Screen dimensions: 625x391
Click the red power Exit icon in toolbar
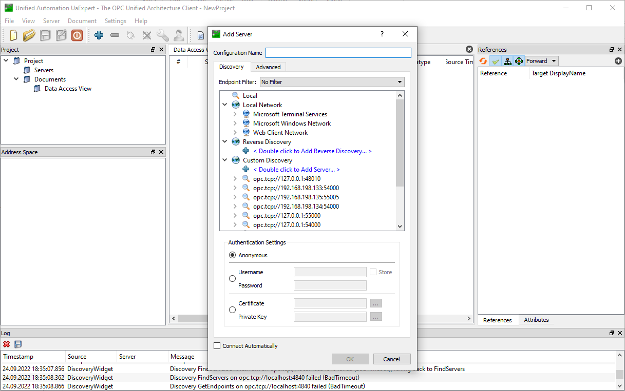pos(77,35)
